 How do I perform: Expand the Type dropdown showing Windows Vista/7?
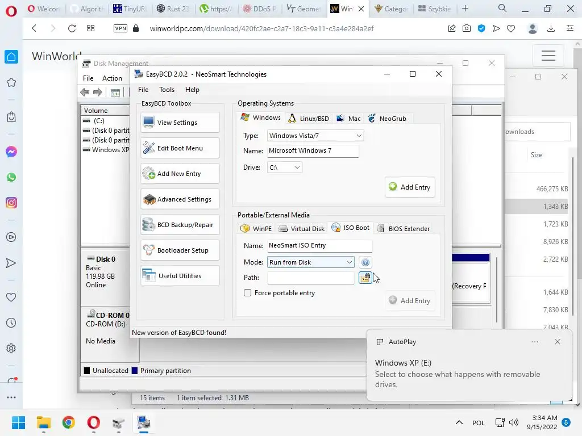pyautogui.click(x=315, y=136)
